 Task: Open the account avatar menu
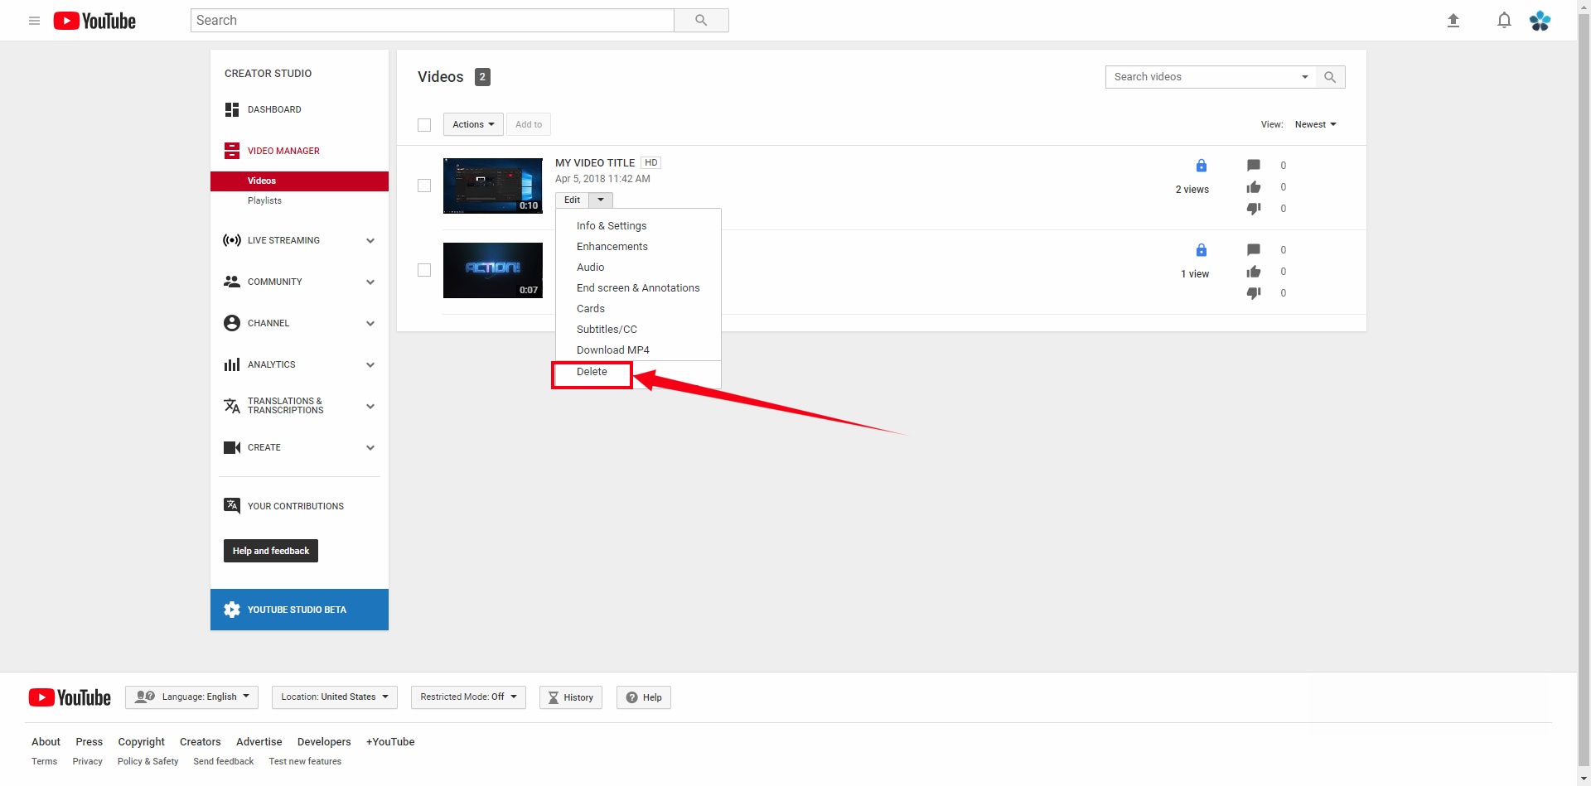[x=1540, y=21]
